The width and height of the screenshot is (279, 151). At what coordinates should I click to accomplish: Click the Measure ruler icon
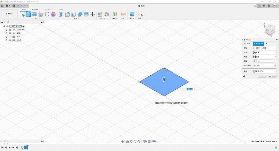tap(123, 14)
